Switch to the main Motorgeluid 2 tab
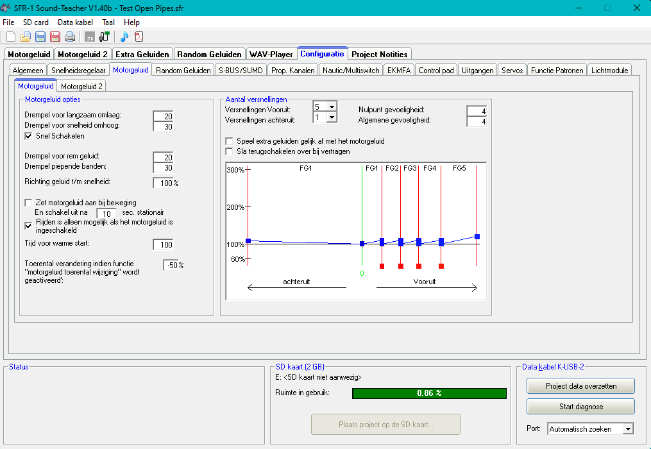 pos(83,55)
